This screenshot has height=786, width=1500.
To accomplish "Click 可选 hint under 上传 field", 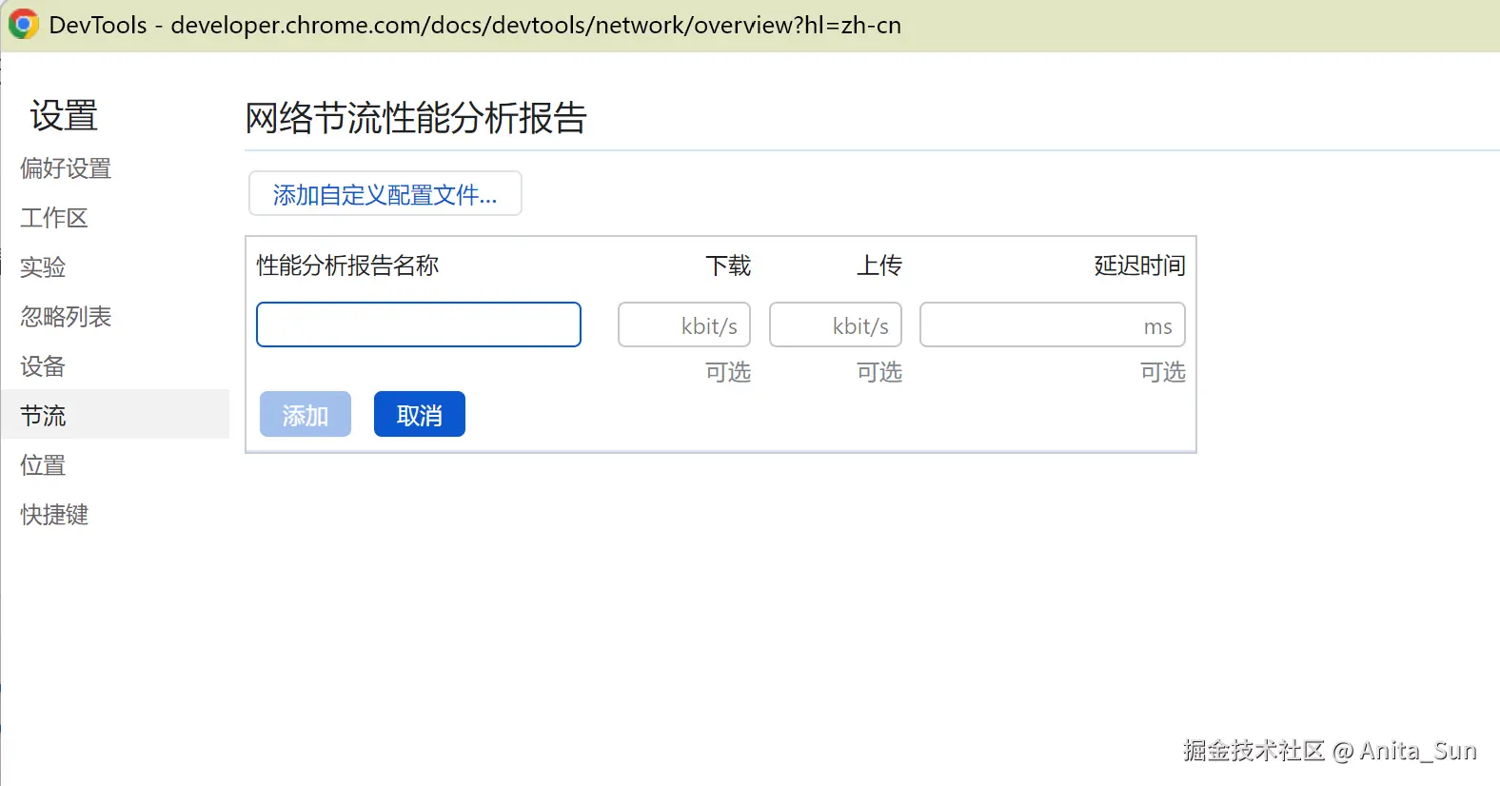I will (879, 372).
